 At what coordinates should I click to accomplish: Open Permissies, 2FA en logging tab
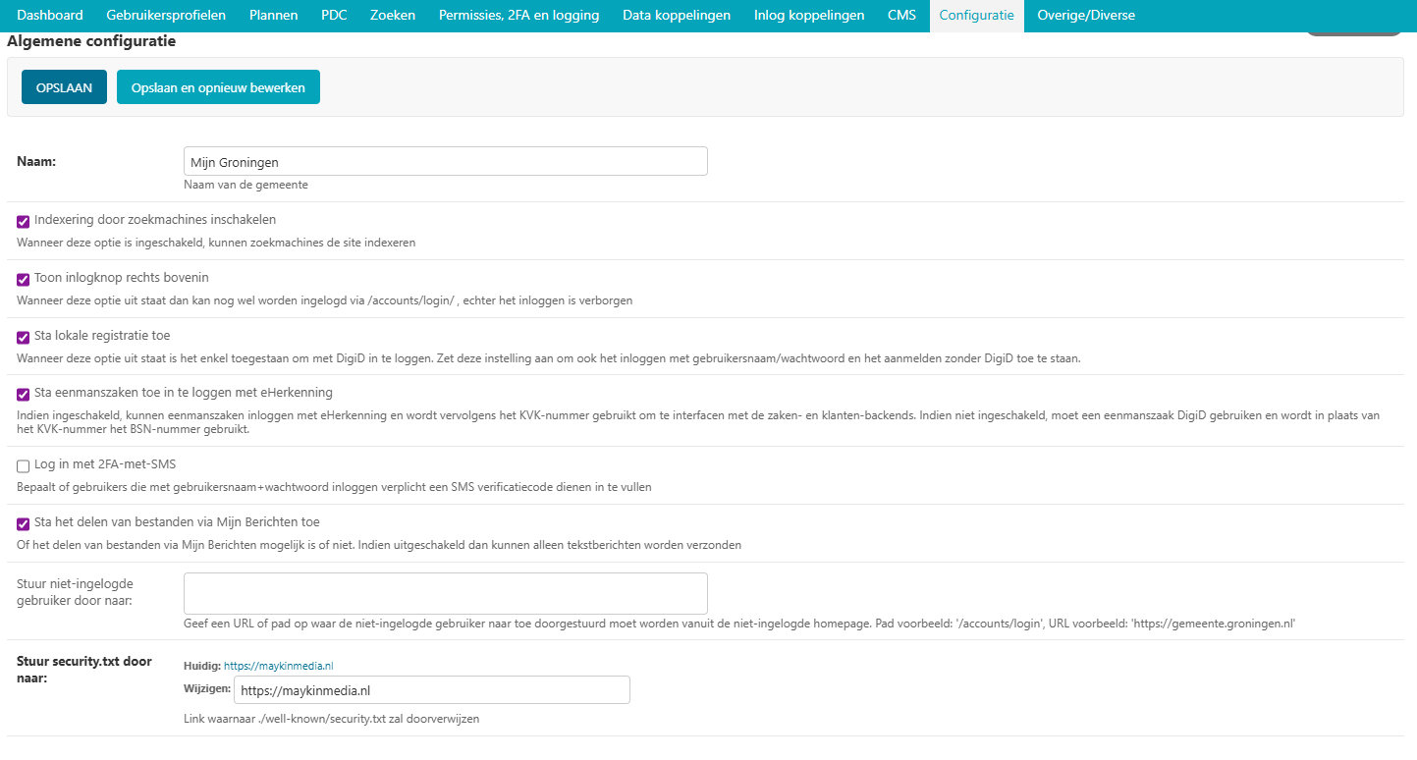(518, 16)
